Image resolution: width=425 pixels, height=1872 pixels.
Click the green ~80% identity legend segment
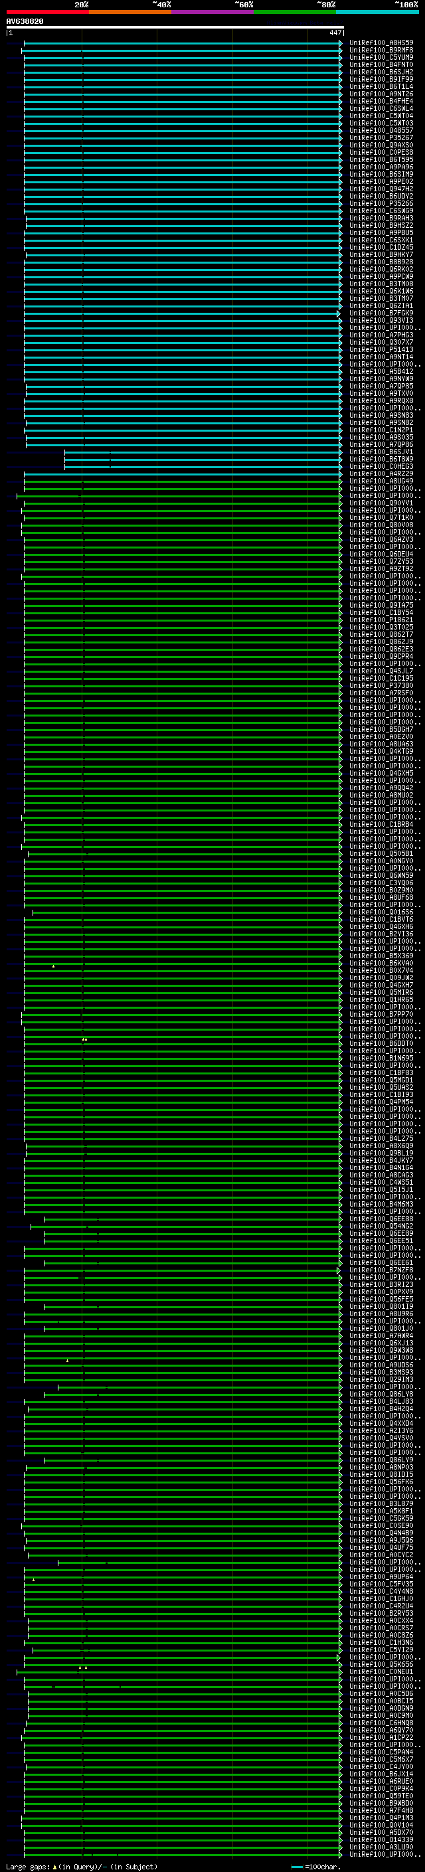(295, 13)
